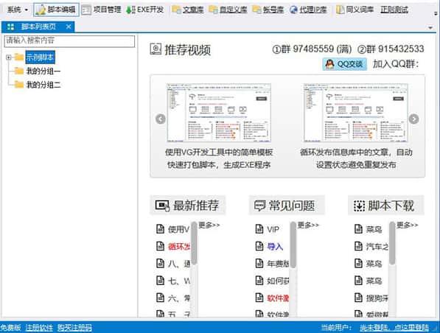This screenshot has height=333, width=440.
Task: Select the 我的分组一 folder
Action: (x=43, y=71)
